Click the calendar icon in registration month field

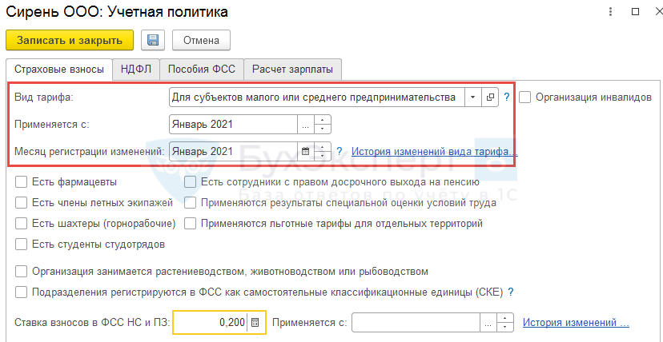click(x=304, y=151)
